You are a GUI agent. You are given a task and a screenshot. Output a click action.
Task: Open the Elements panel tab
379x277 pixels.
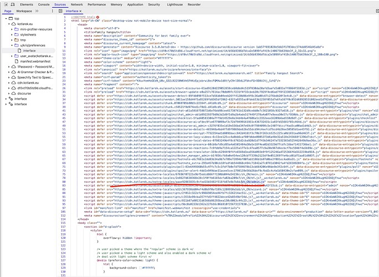point(27,4)
